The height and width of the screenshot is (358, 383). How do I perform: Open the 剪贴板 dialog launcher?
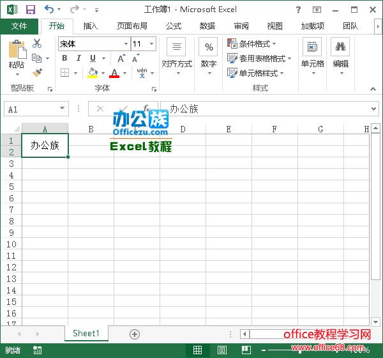(x=50, y=89)
